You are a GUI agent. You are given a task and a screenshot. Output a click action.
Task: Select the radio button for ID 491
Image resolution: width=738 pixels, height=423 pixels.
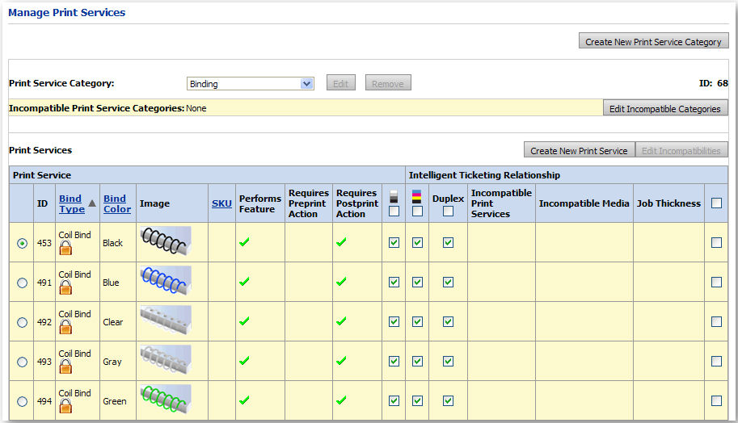(22, 283)
